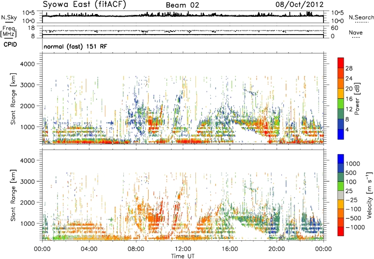Select the '20:00' time tick label

tap(277, 249)
